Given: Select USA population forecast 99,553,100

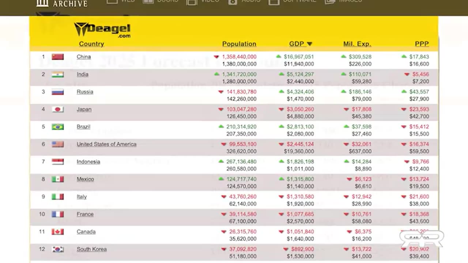Looking at the screenshot, I should (x=243, y=144).
